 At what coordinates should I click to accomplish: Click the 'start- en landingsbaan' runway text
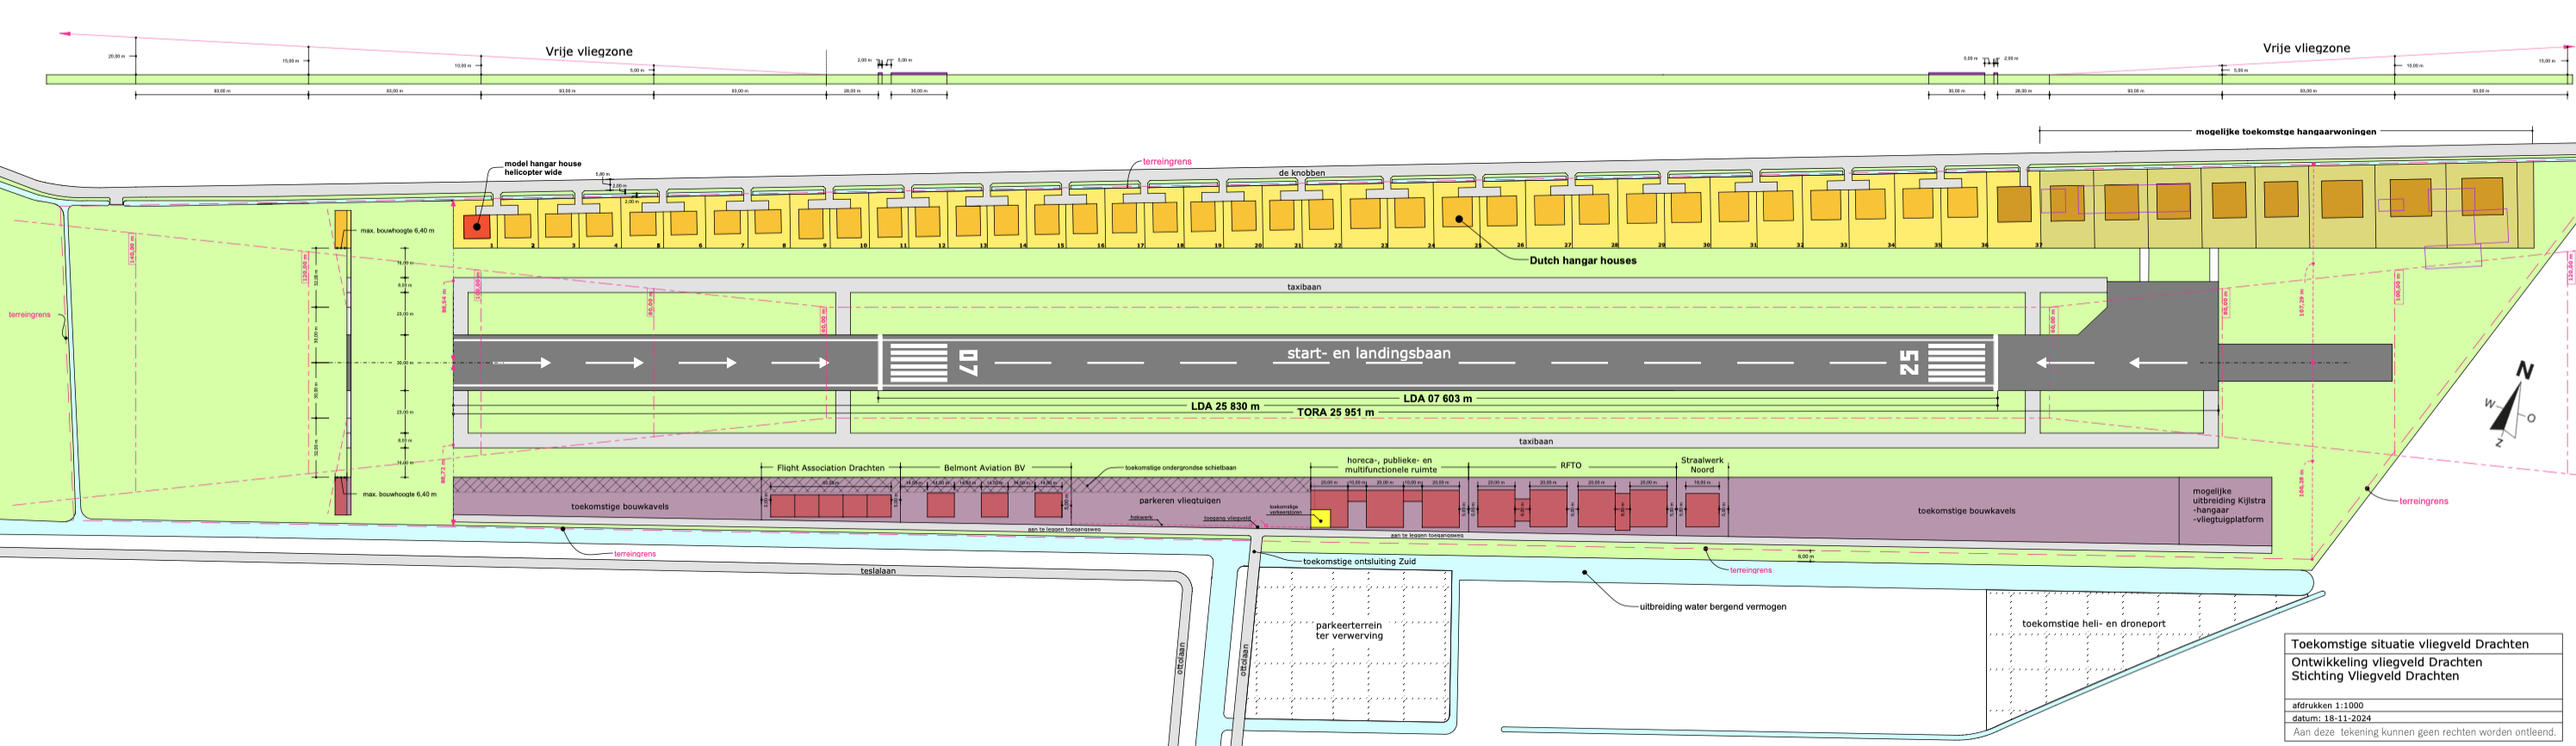point(1368,353)
